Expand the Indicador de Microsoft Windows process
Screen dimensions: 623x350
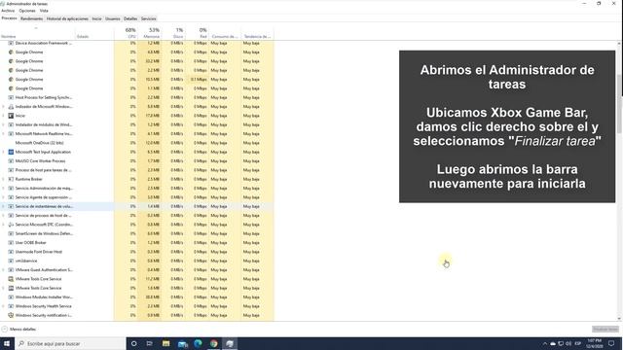coord(4,106)
